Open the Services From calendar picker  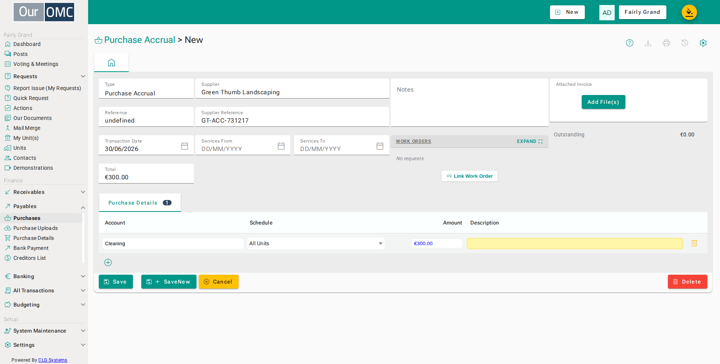point(281,146)
